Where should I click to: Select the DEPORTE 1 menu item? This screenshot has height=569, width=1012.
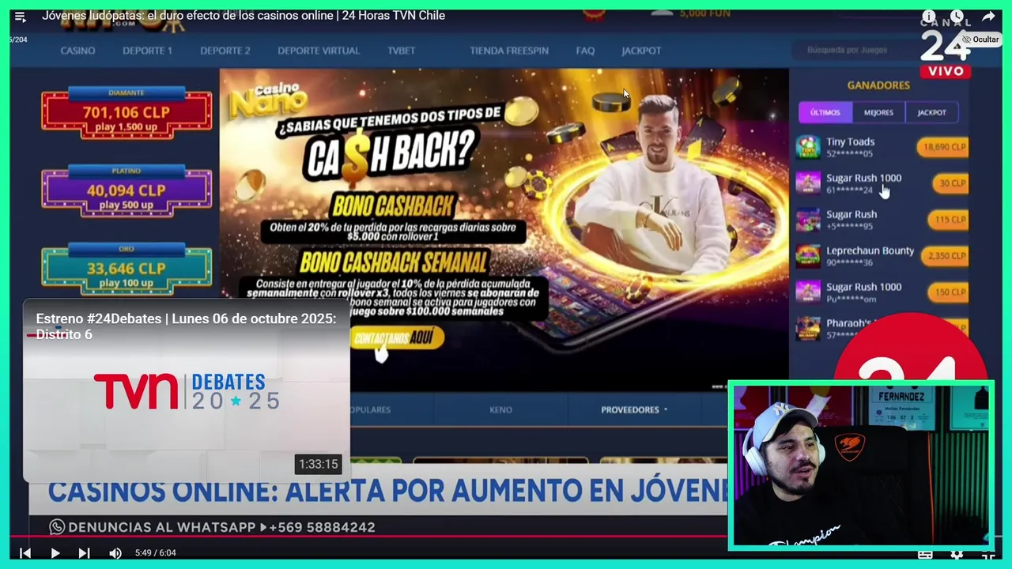tap(147, 51)
